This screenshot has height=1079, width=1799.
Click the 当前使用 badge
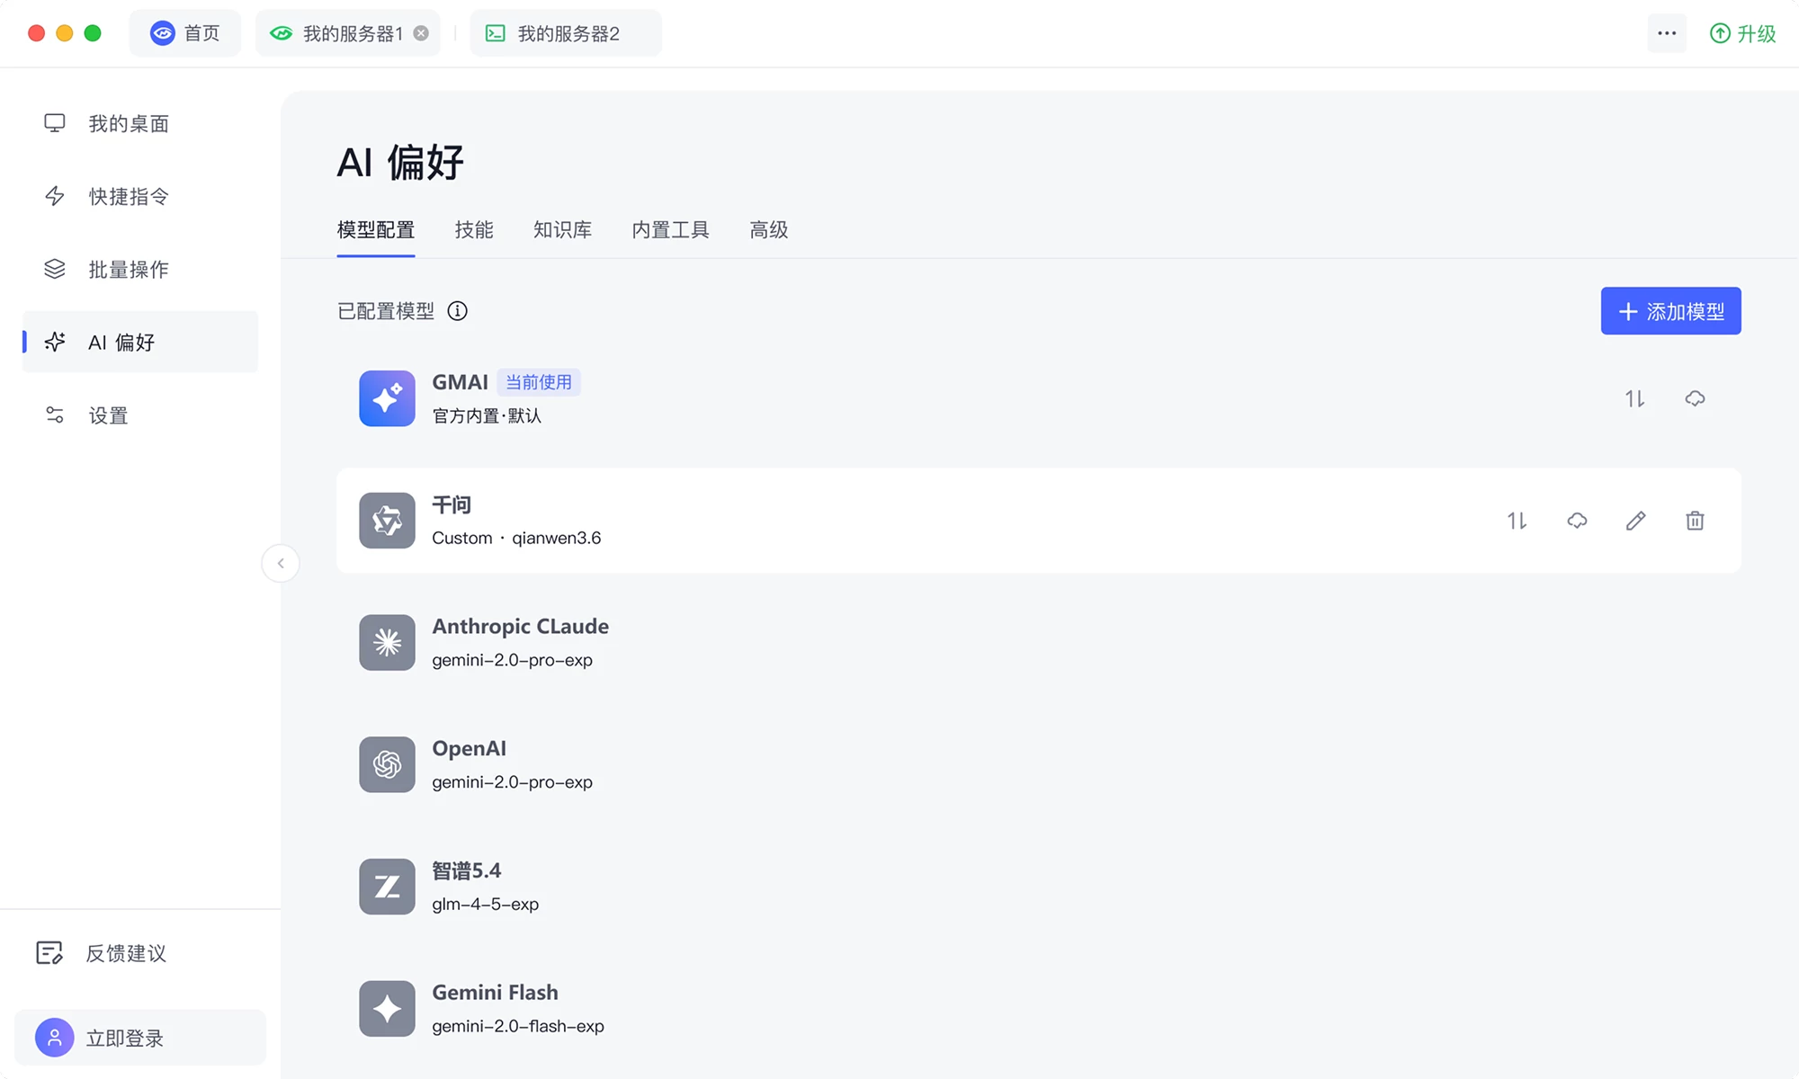tap(539, 382)
